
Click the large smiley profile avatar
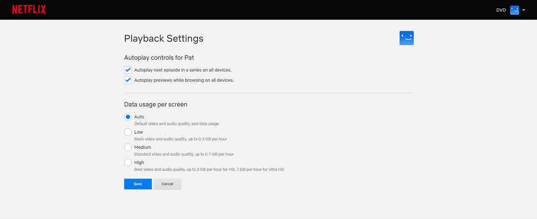pyautogui.click(x=406, y=38)
